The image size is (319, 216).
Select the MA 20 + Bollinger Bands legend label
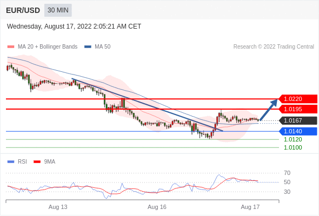pyautogui.click(x=48, y=47)
